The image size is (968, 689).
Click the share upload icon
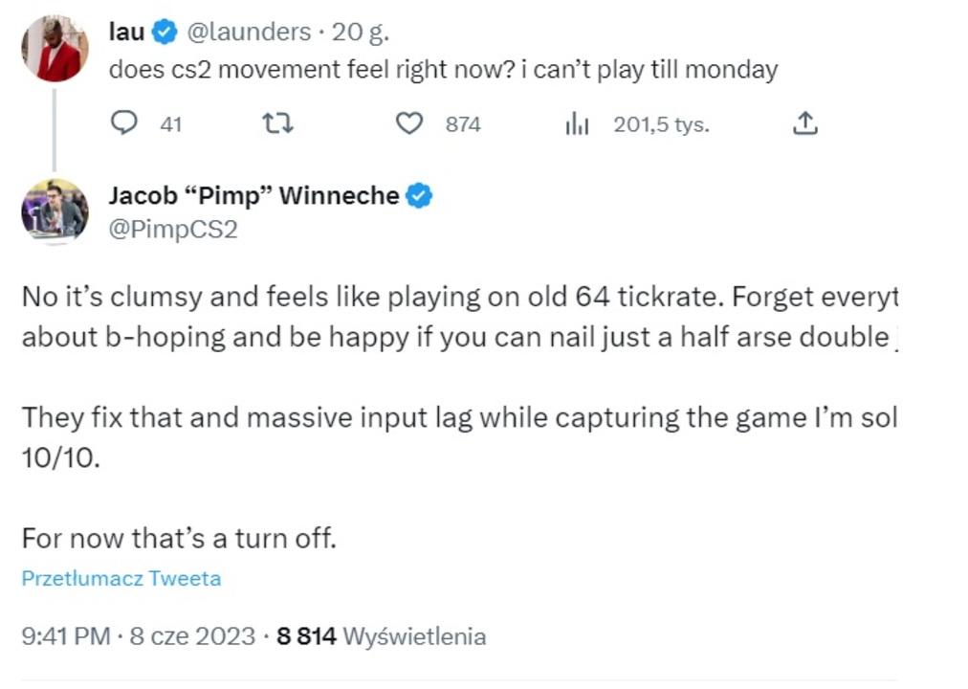805,123
